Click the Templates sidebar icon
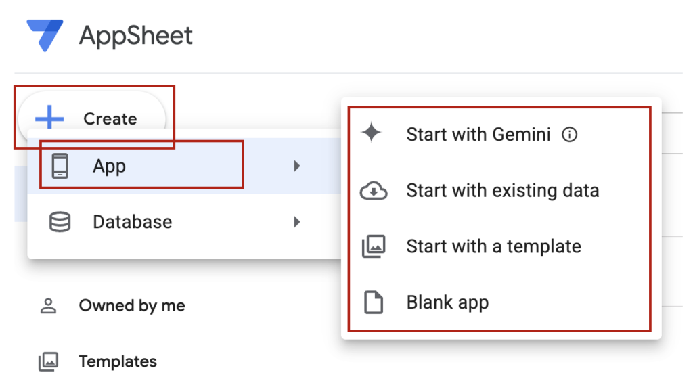This screenshot has width=693, height=381. [x=48, y=361]
